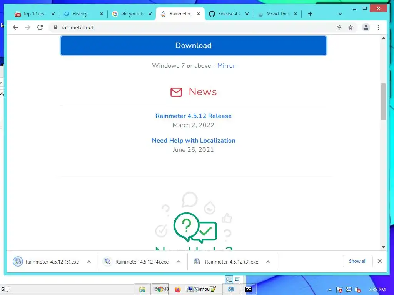The width and height of the screenshot is (394, 295).
Task: Close the "top 10 ips" tab
Action: tap(53, 14)
